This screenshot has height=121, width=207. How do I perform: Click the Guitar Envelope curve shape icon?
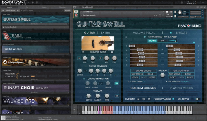point(85,71)
